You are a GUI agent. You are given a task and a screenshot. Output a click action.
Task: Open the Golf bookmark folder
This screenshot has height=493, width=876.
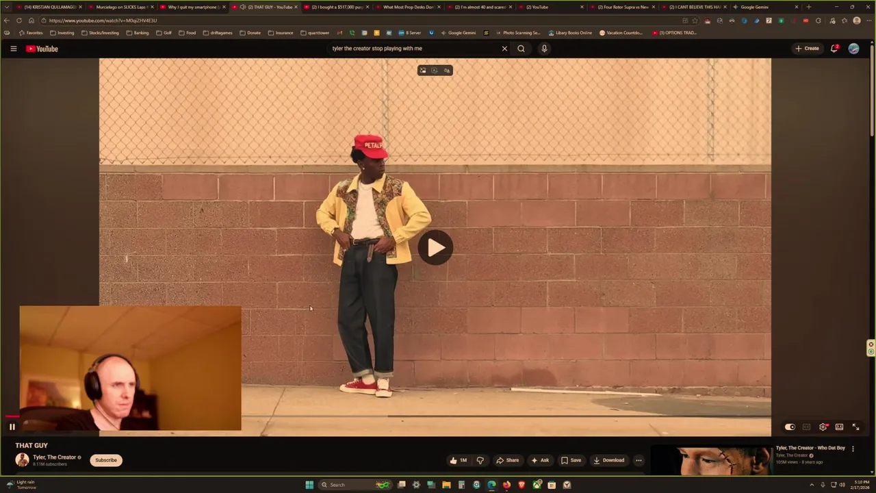(x=164, y=33)
